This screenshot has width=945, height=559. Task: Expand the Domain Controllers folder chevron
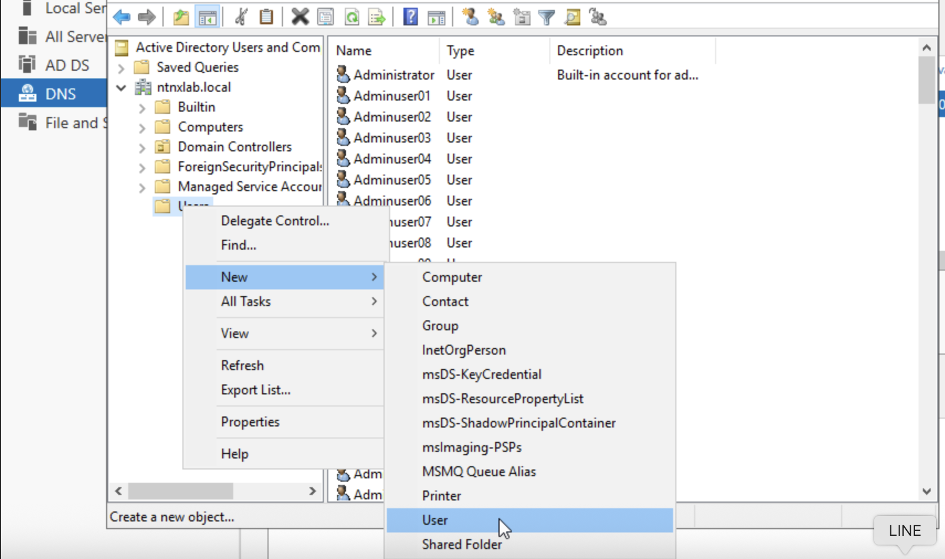click(142, 147)
